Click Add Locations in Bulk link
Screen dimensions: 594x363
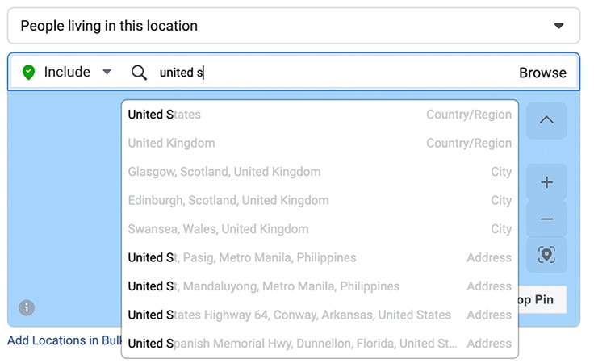[x=64, y=340]
